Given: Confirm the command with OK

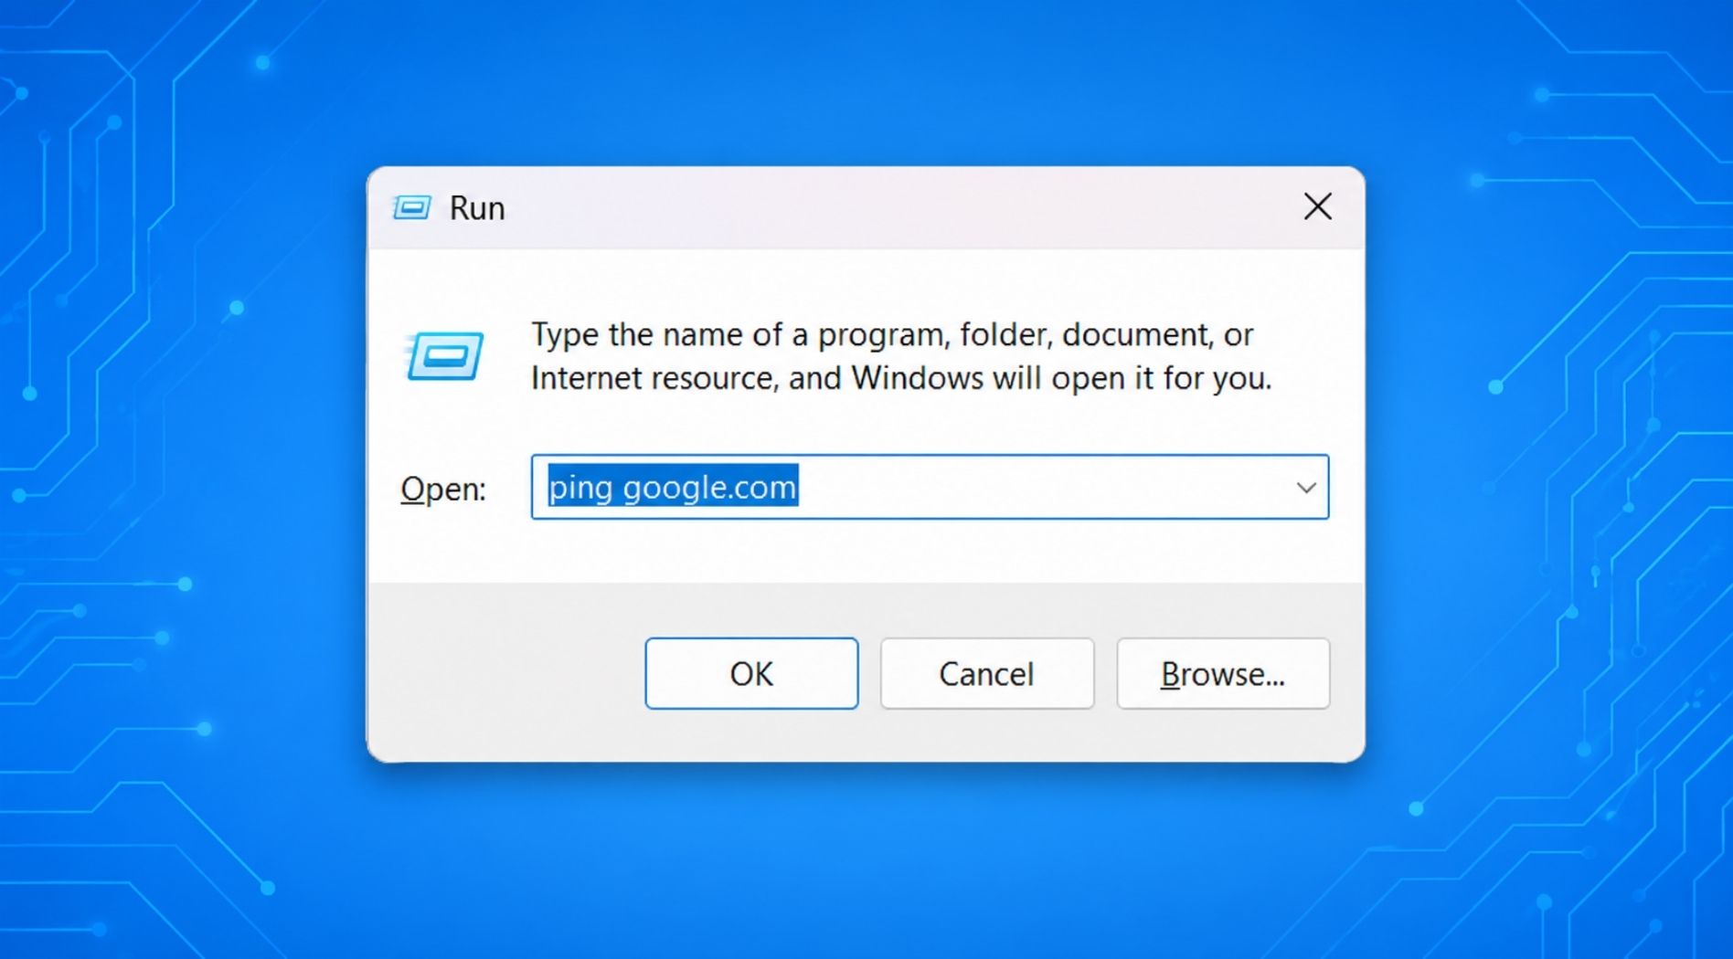Looking at the screenshot, I should (x=751, y=673).
